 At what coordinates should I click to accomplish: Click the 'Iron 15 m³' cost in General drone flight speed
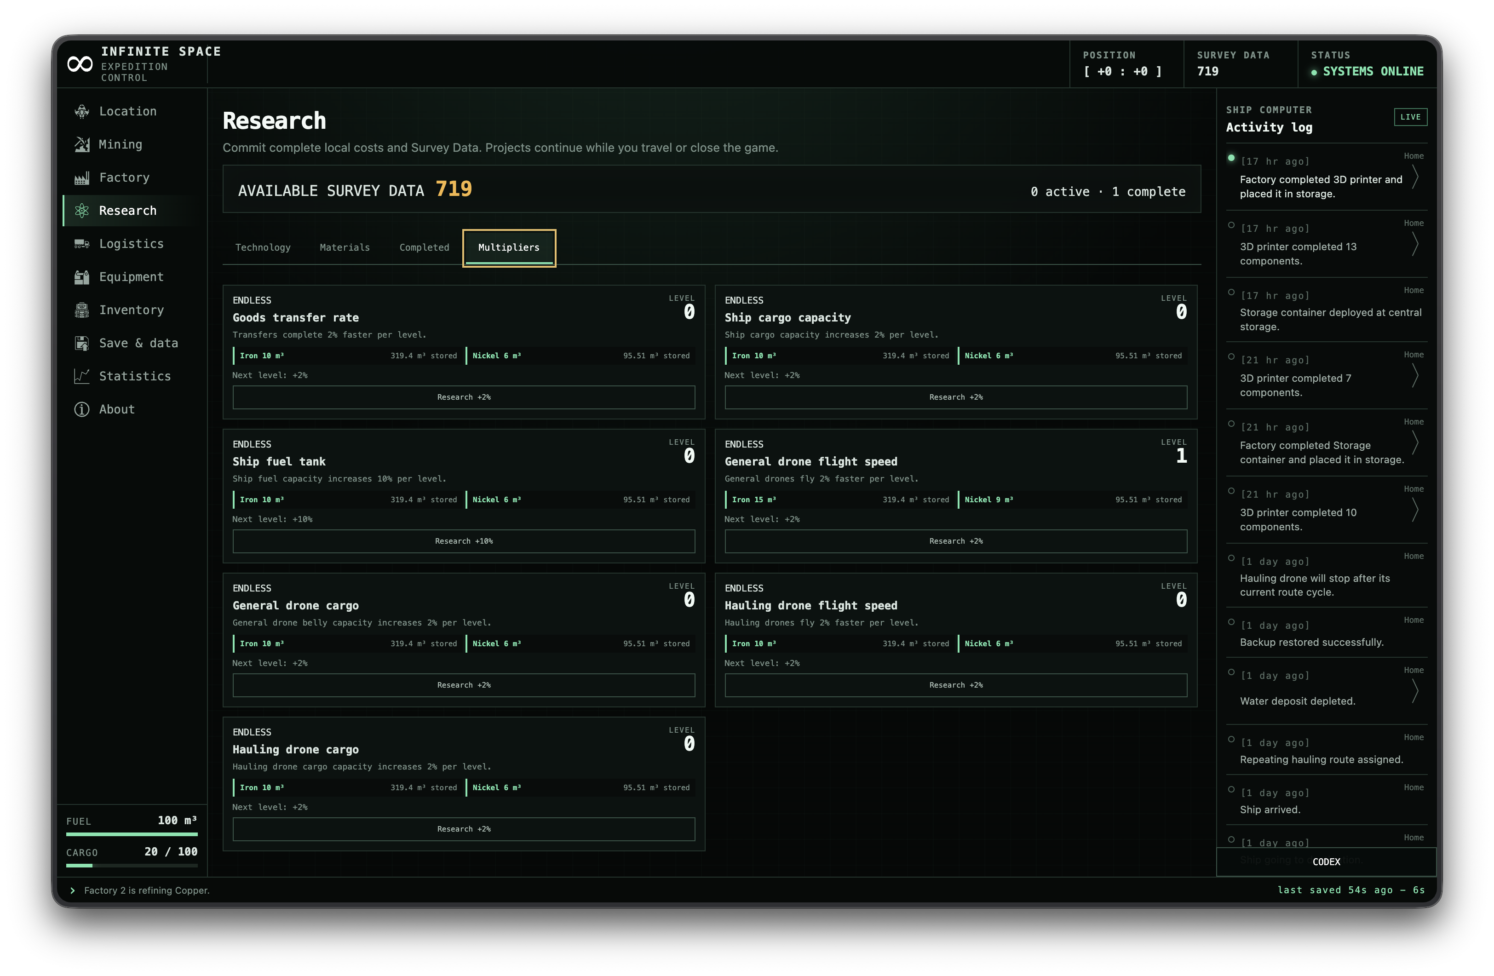point(754,499)
